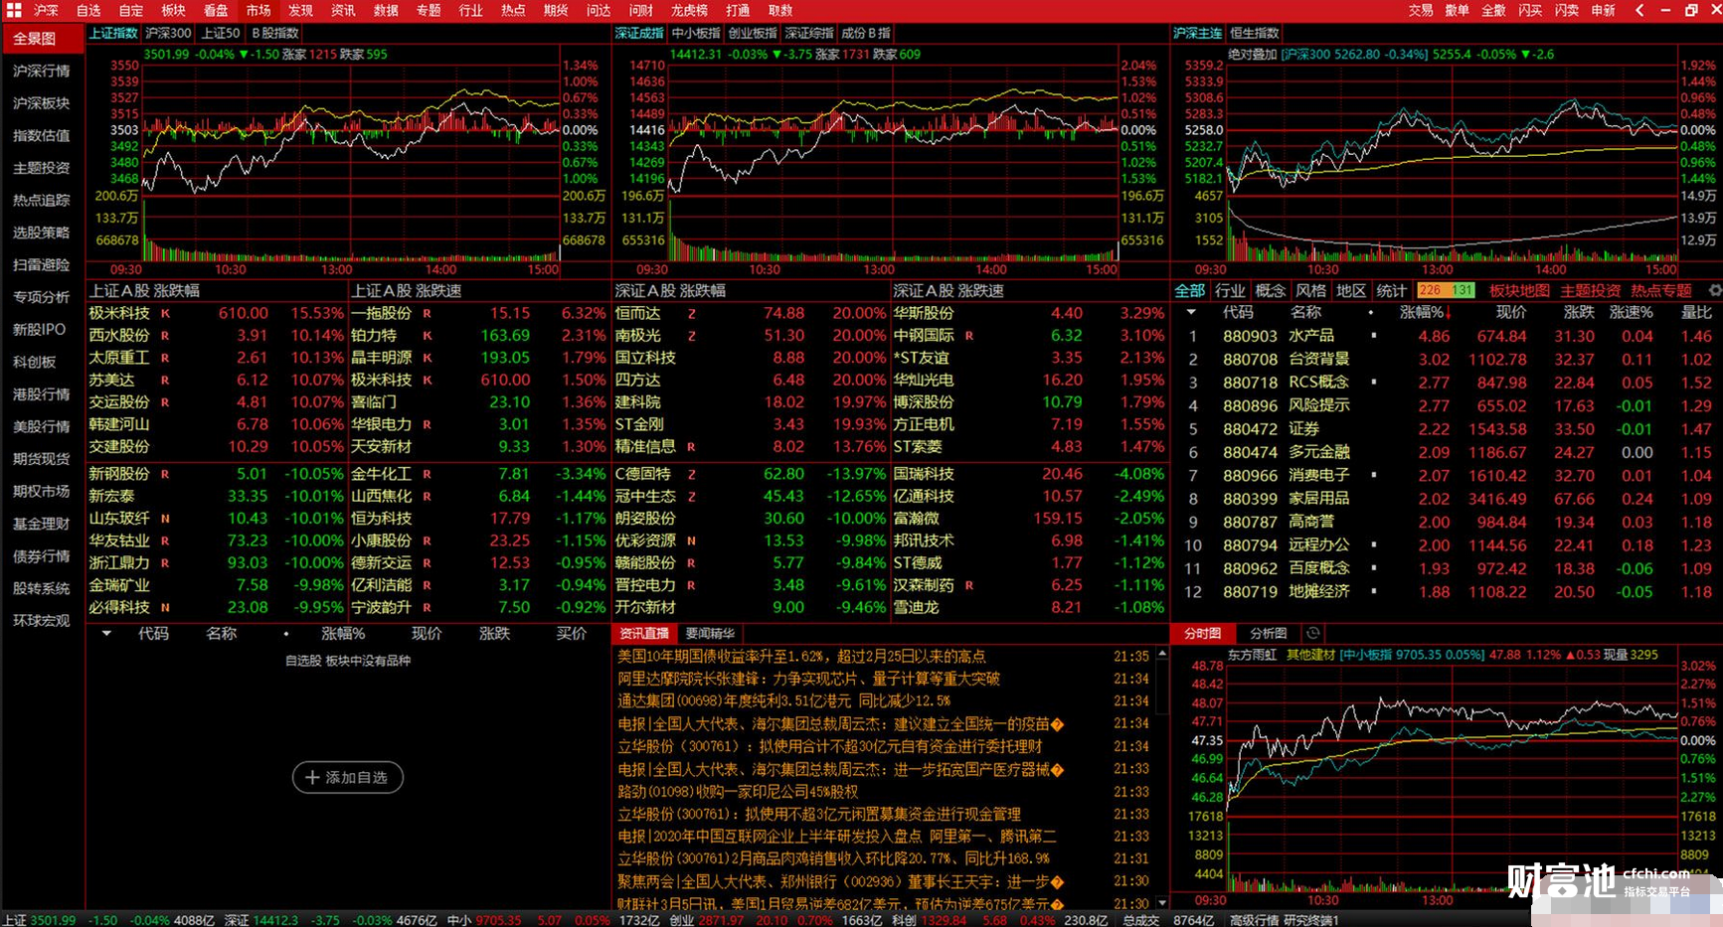Click the 量比 column header
The height and width of the screenshot is (927, 1723).
pyautogui.click(x=1696, y=312)
